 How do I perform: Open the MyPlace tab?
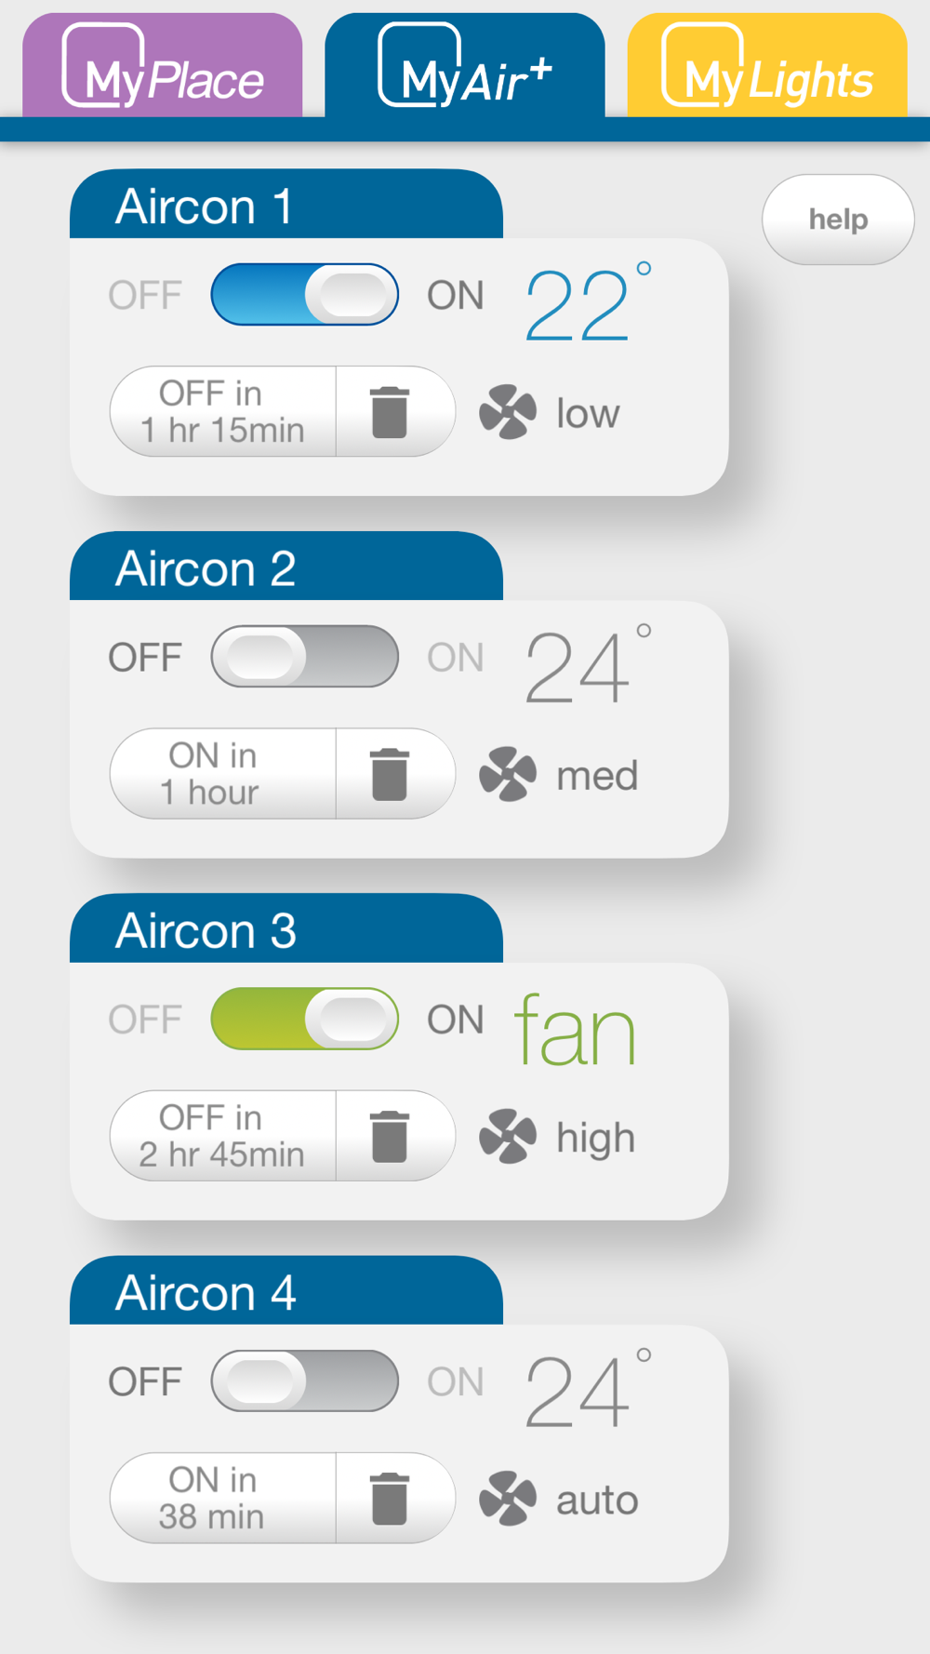[x=163, y=65]
